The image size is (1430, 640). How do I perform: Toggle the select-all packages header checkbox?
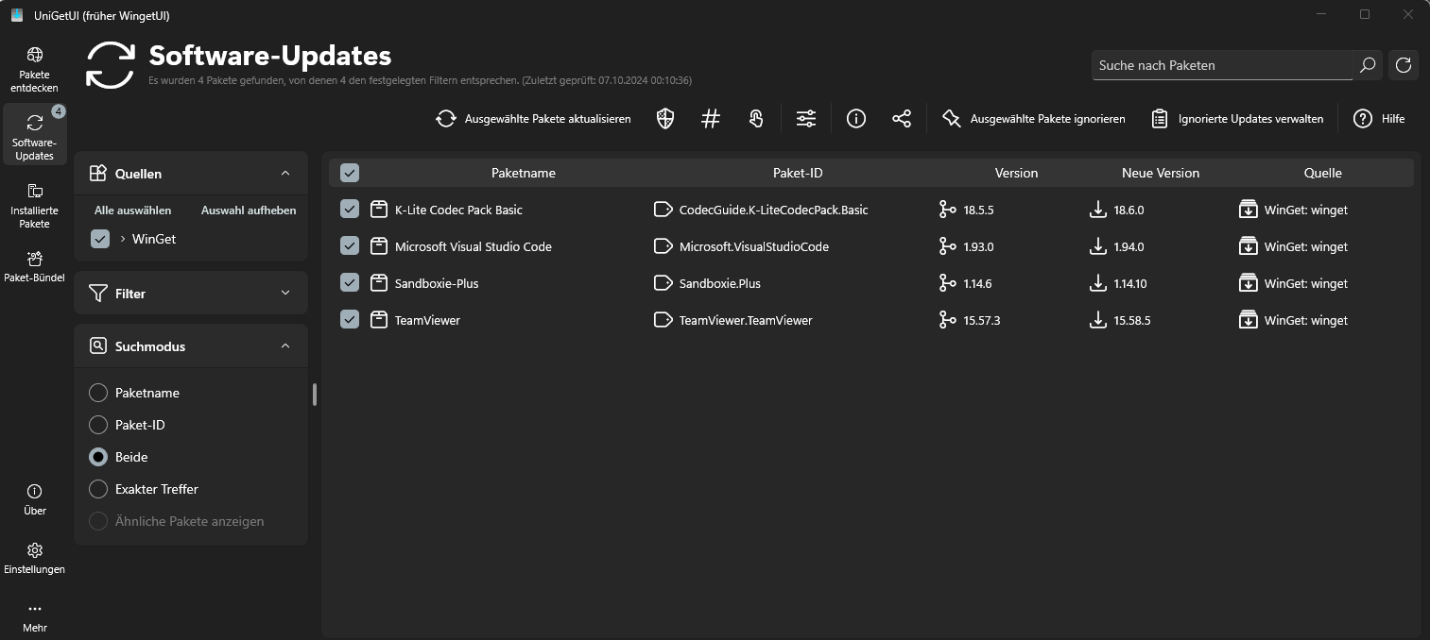(x=350, y=173)
